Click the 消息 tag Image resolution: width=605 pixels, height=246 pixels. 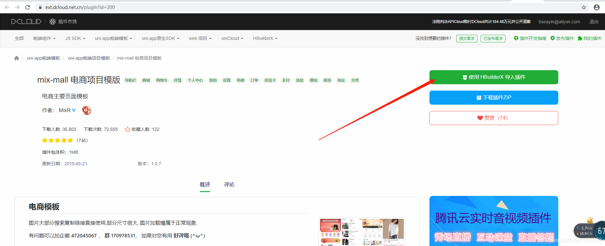[x=300, y=80]
